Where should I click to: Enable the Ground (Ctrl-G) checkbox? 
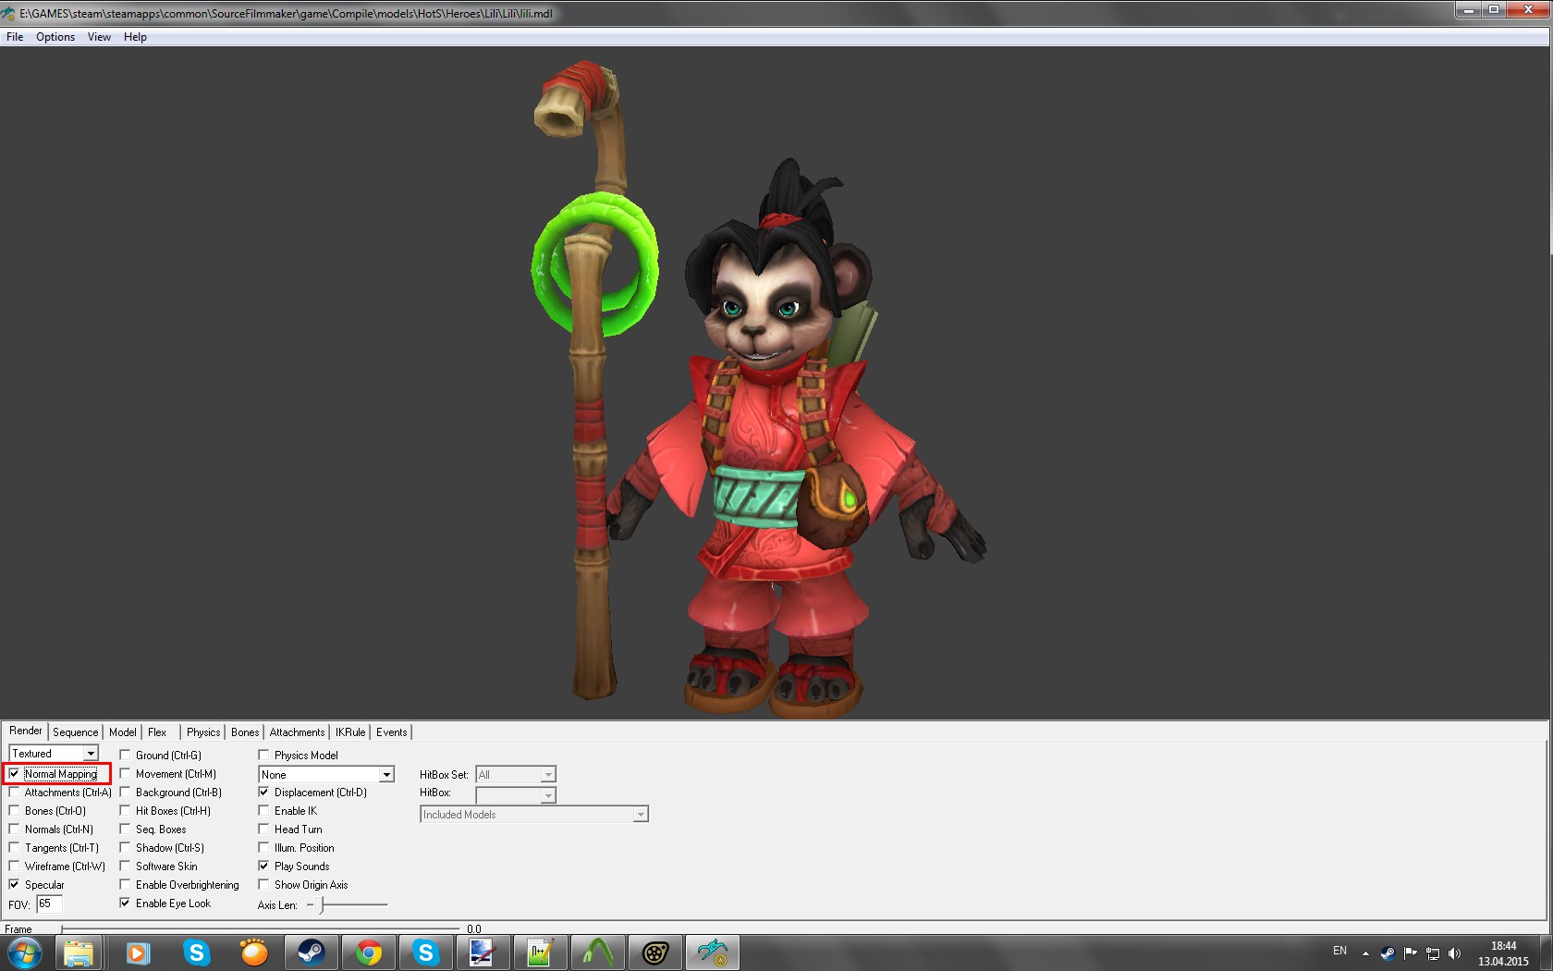tap(125, 756)
